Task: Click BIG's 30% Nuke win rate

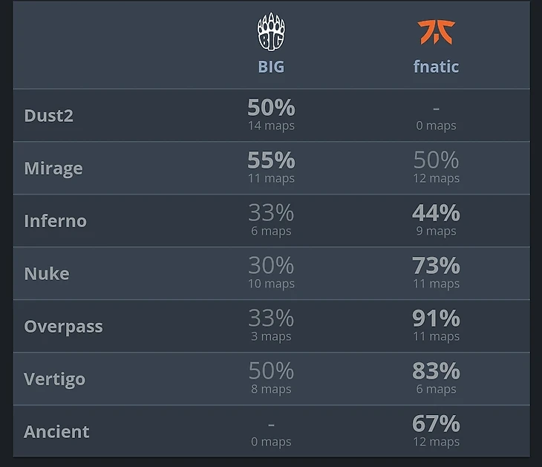Action: point(271,266)
